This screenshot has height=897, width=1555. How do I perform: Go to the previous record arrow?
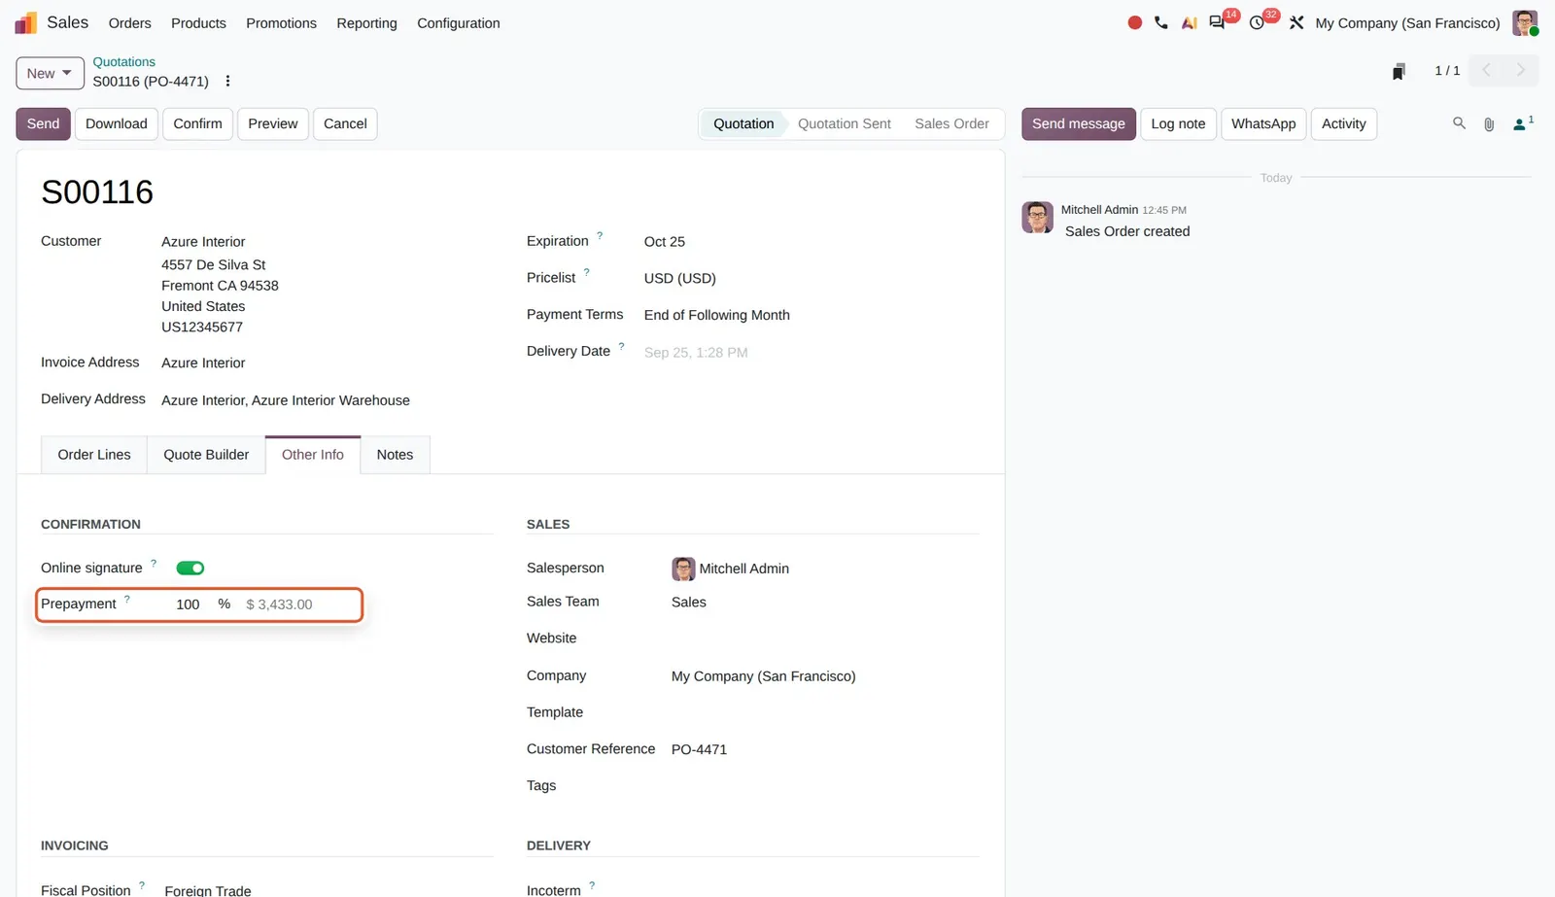[1486, 70]
